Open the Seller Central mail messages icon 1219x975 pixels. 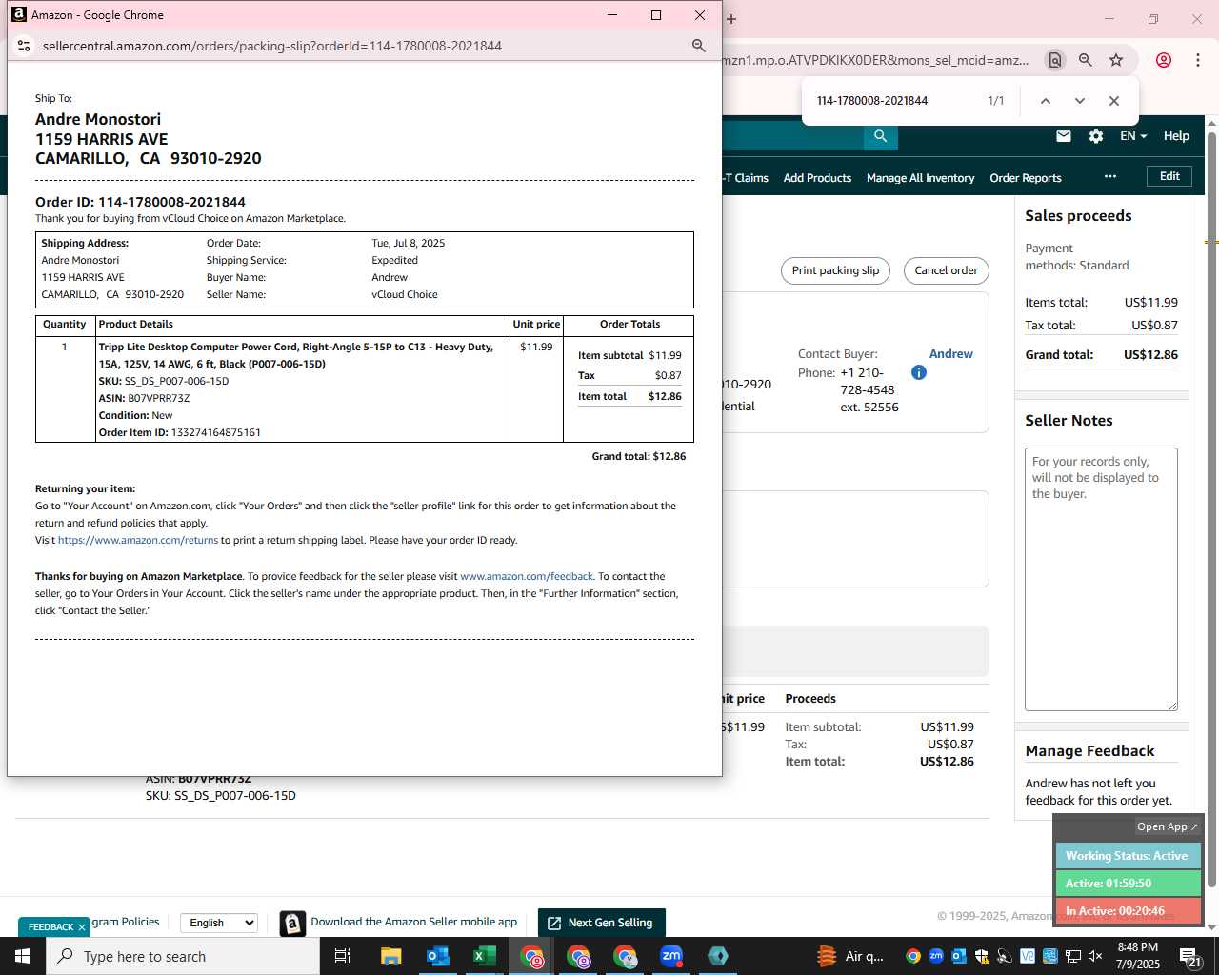(1064, 136)
